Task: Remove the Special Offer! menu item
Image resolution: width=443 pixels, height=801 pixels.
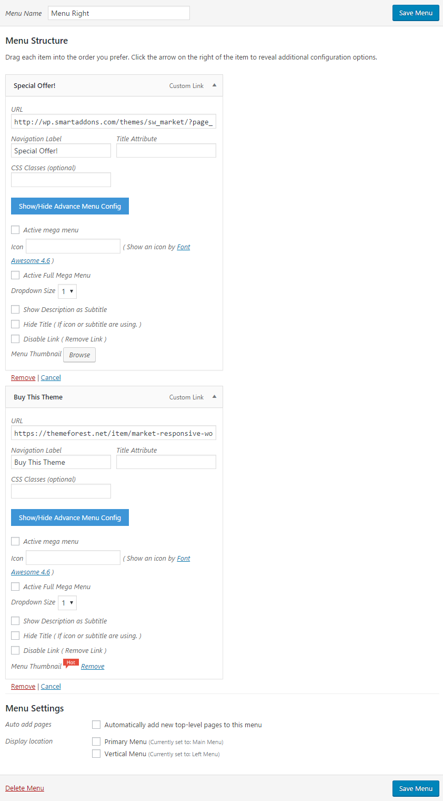Action: [x=23, y=377]
